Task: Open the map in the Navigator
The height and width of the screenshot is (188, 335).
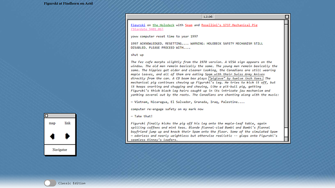Action: [x=52, y=123]
